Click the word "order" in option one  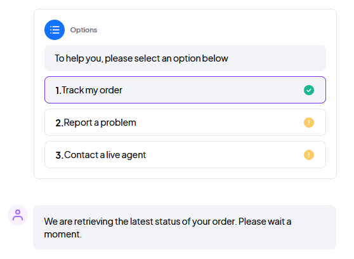(x=111, y=90)
